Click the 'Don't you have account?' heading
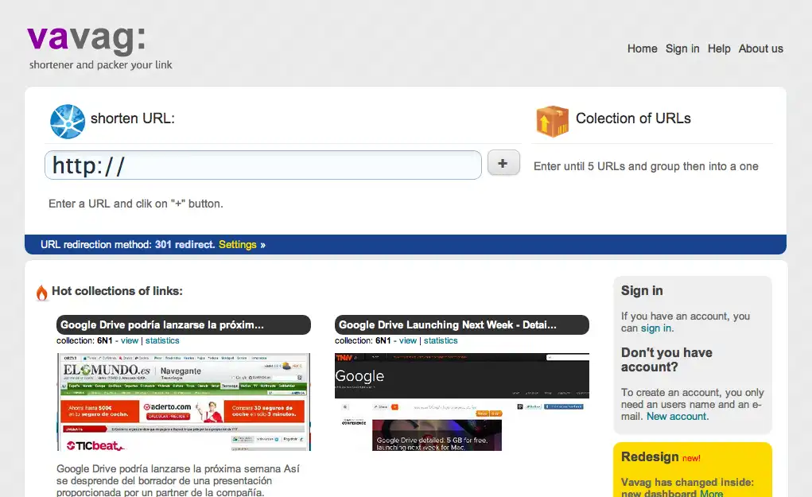The image size is (812, 497). [666, 359]
